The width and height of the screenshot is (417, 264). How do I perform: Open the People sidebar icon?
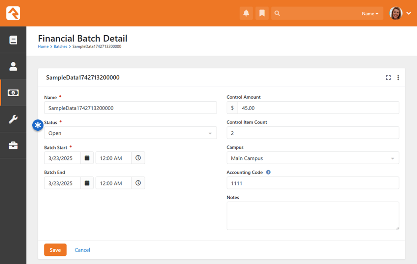click(13, 66)
